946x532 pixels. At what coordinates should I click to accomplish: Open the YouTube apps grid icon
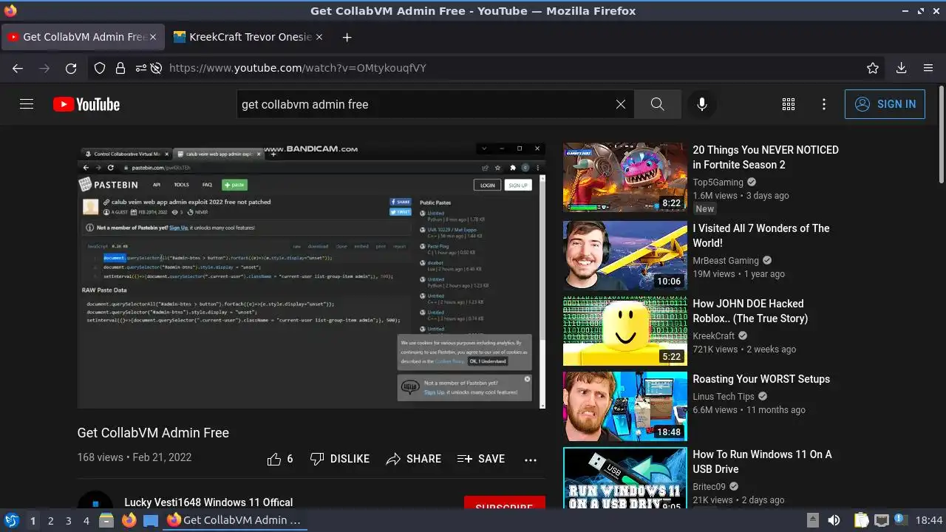[789, 104]
